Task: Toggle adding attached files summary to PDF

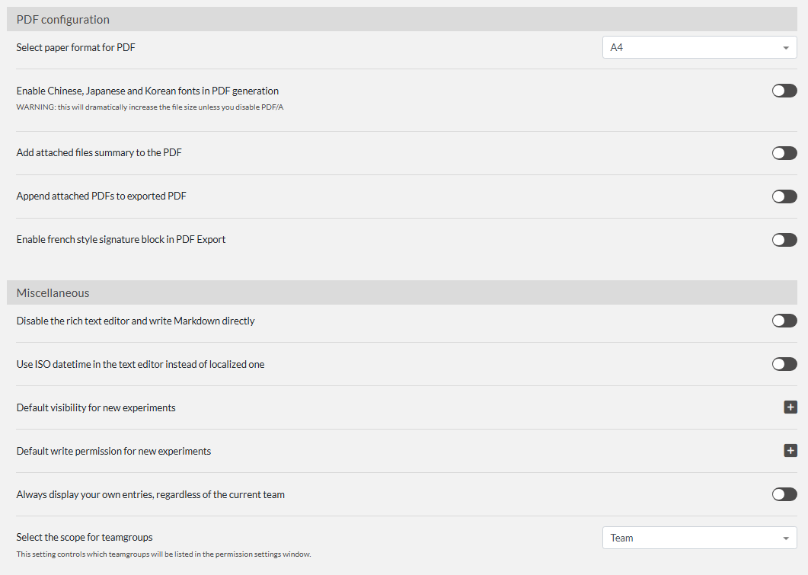Action: tap(784, 153)
